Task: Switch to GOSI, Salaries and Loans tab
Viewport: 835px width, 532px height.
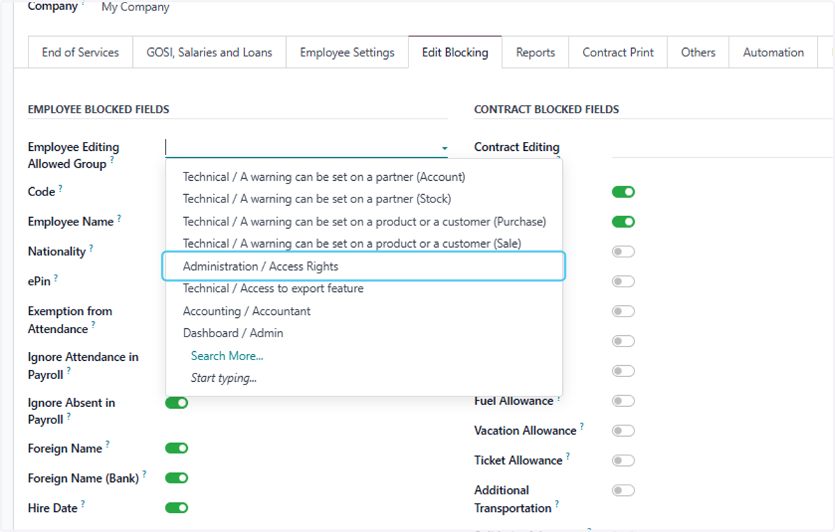Action: (209, 52)
